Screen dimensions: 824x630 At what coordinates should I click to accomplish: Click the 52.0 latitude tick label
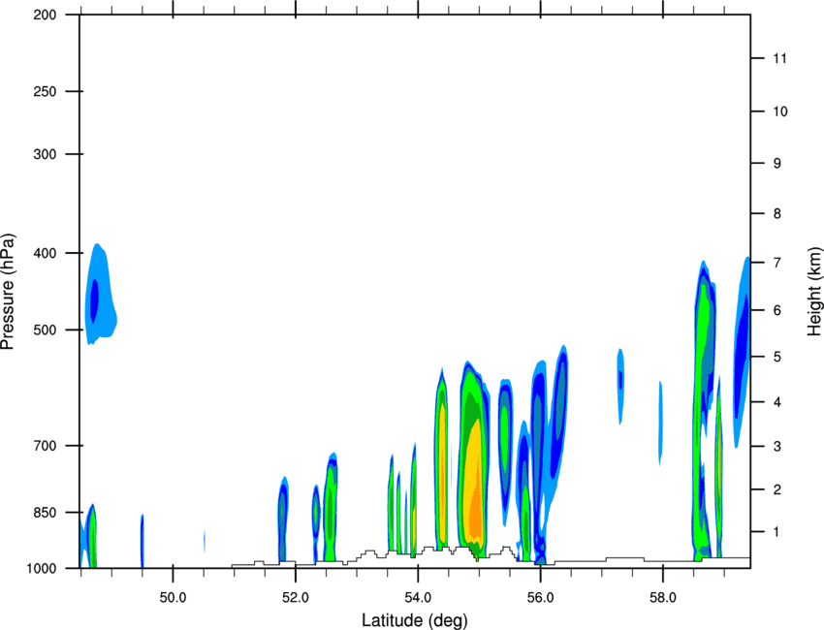click(x=296, y=598)
